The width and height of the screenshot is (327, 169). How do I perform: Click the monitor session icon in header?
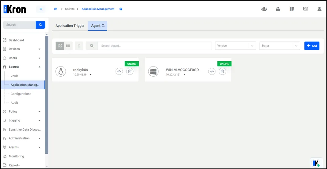(x=306, y=9)
